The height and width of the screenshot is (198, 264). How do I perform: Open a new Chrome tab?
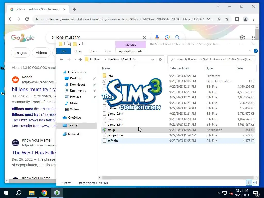click(x=74, y=9)
